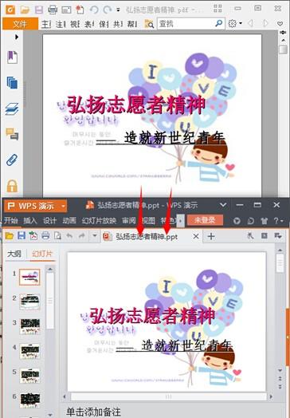Expand the PDF reader quick-access customize arrow

(118, 10)
